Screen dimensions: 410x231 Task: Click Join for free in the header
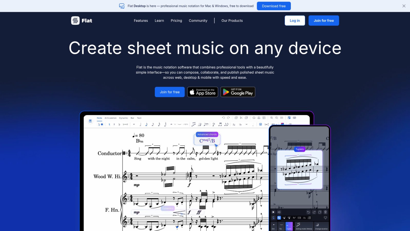pos(324,21)
